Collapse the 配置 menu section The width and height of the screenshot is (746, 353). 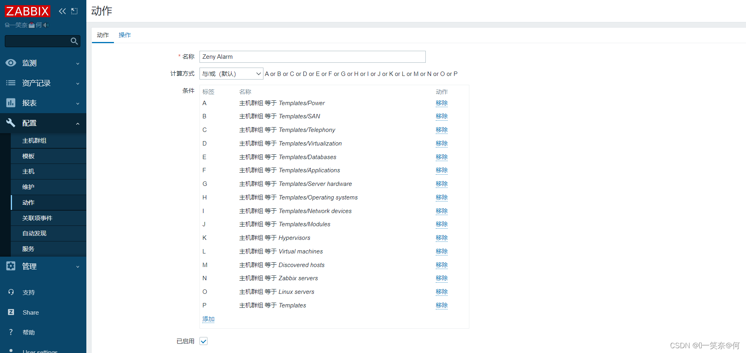(43, 123)
